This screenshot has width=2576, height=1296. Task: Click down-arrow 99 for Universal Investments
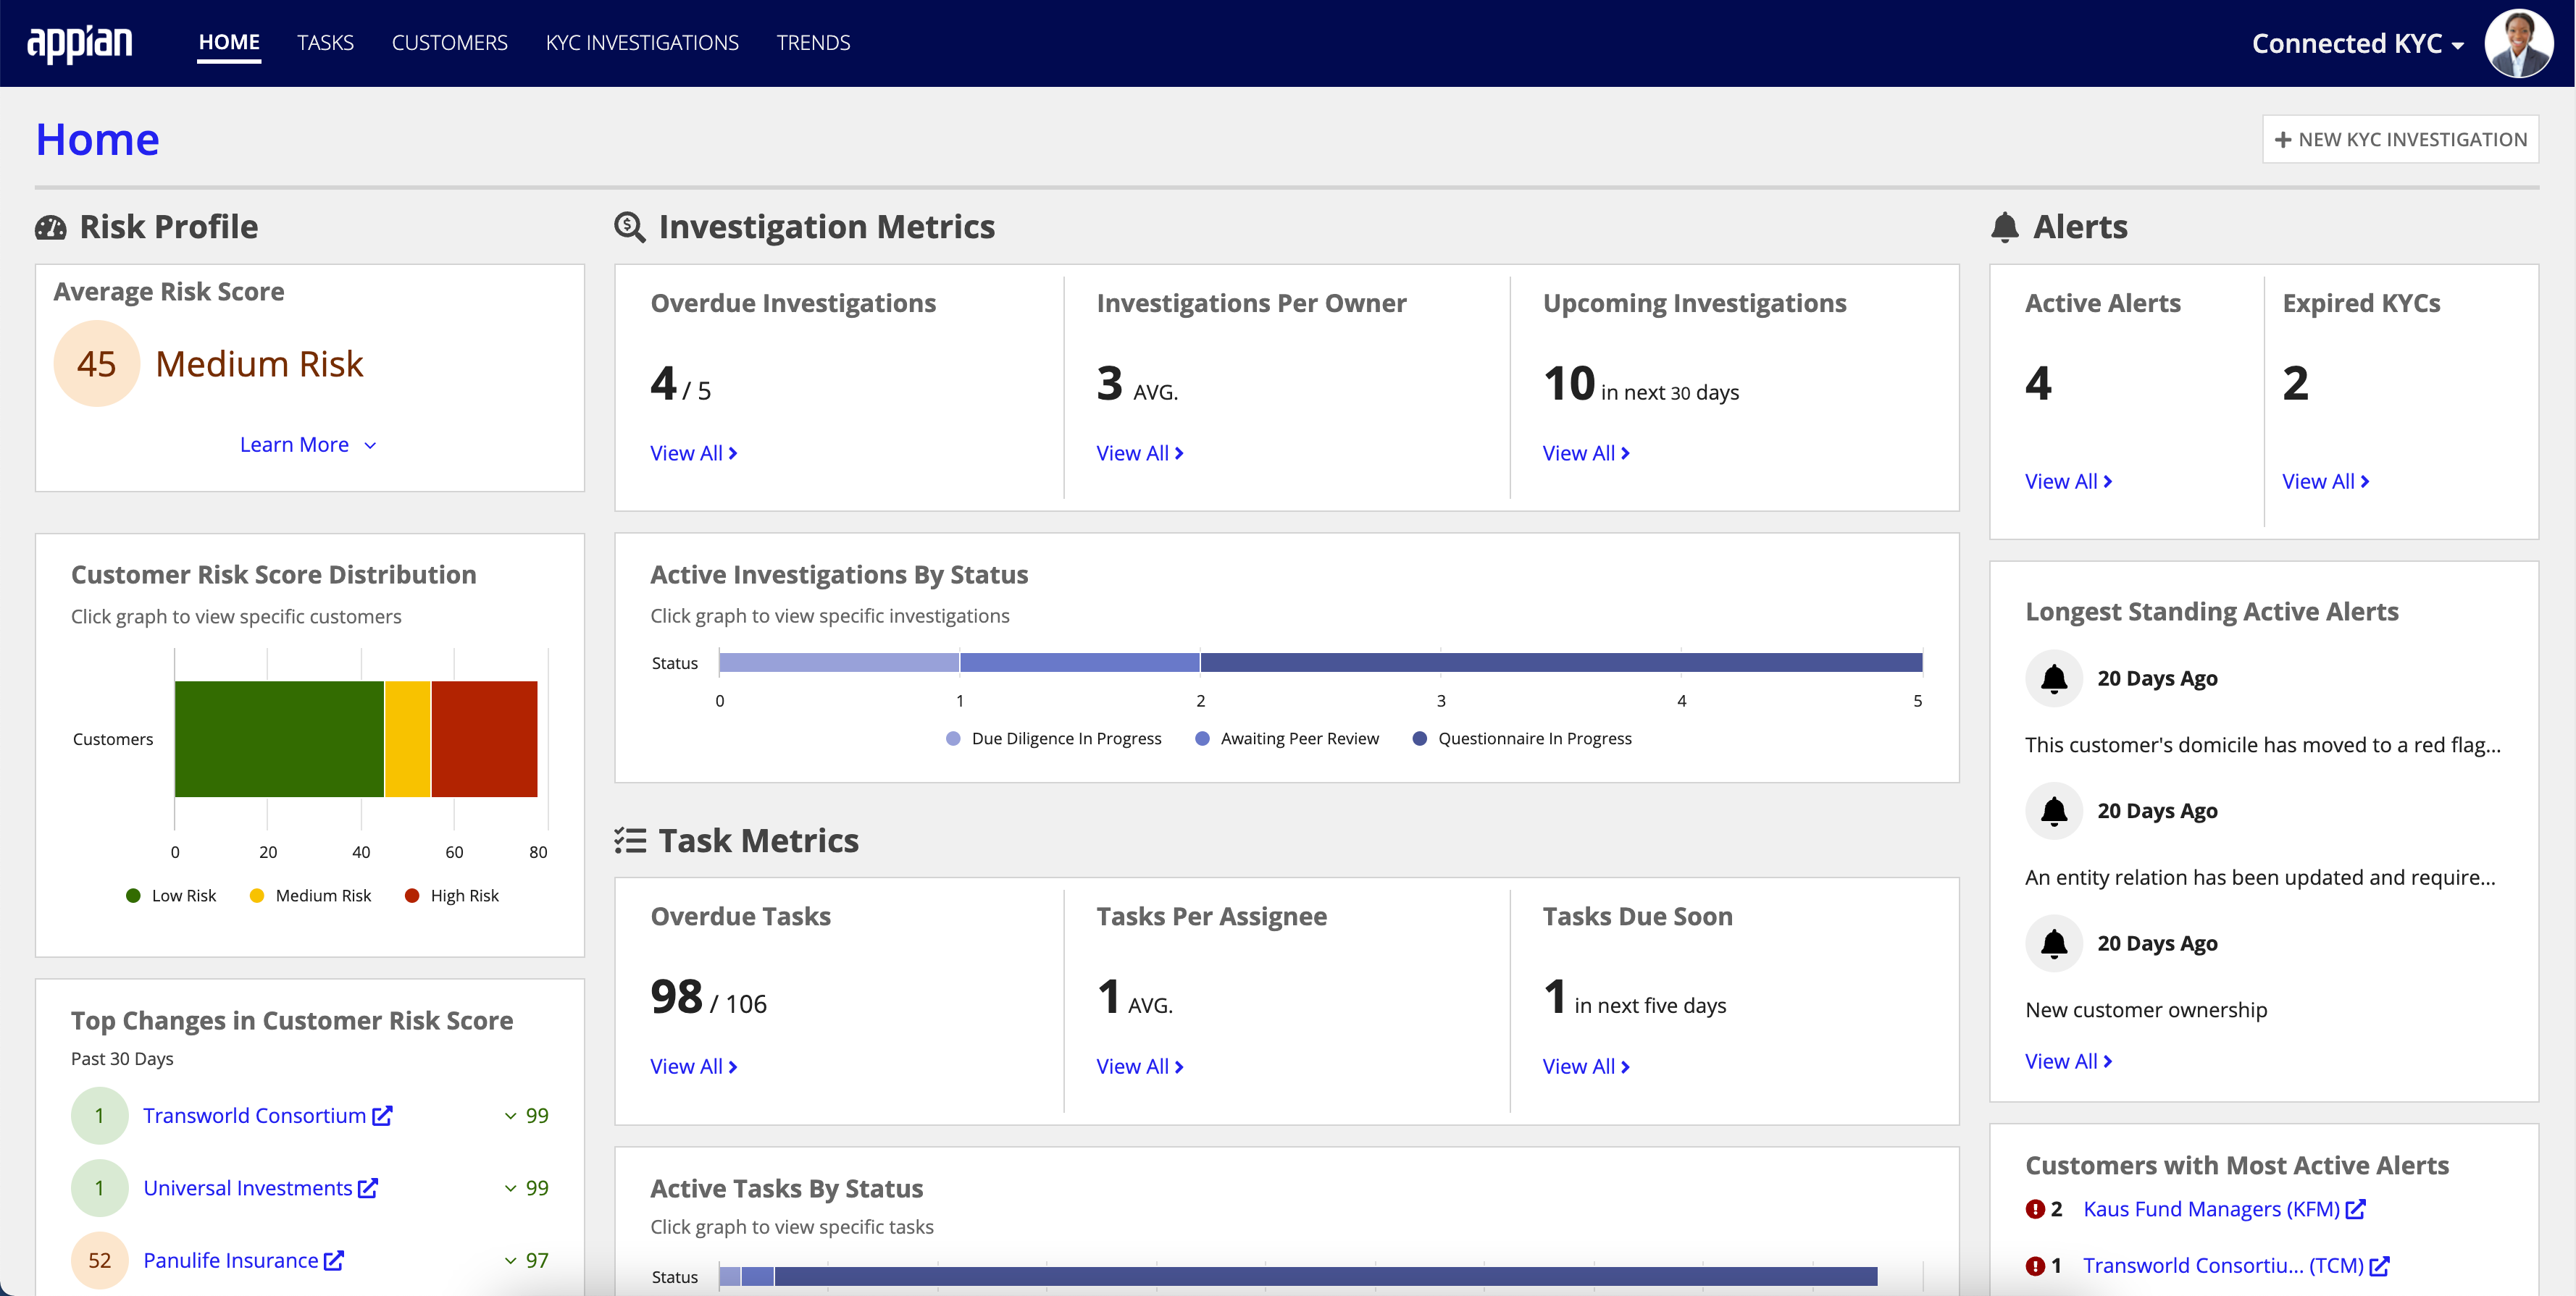click(526, 1188)
